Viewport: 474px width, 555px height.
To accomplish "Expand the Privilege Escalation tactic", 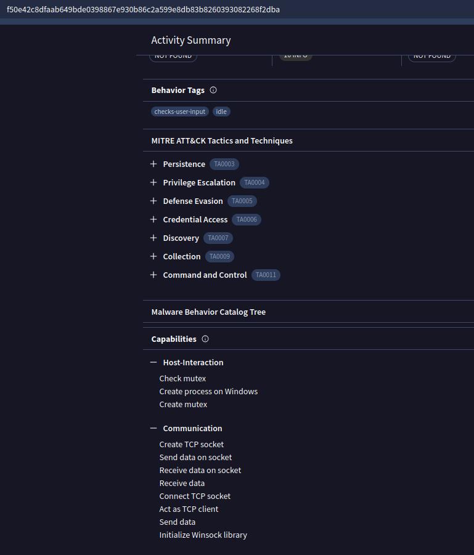I will 153,182.
